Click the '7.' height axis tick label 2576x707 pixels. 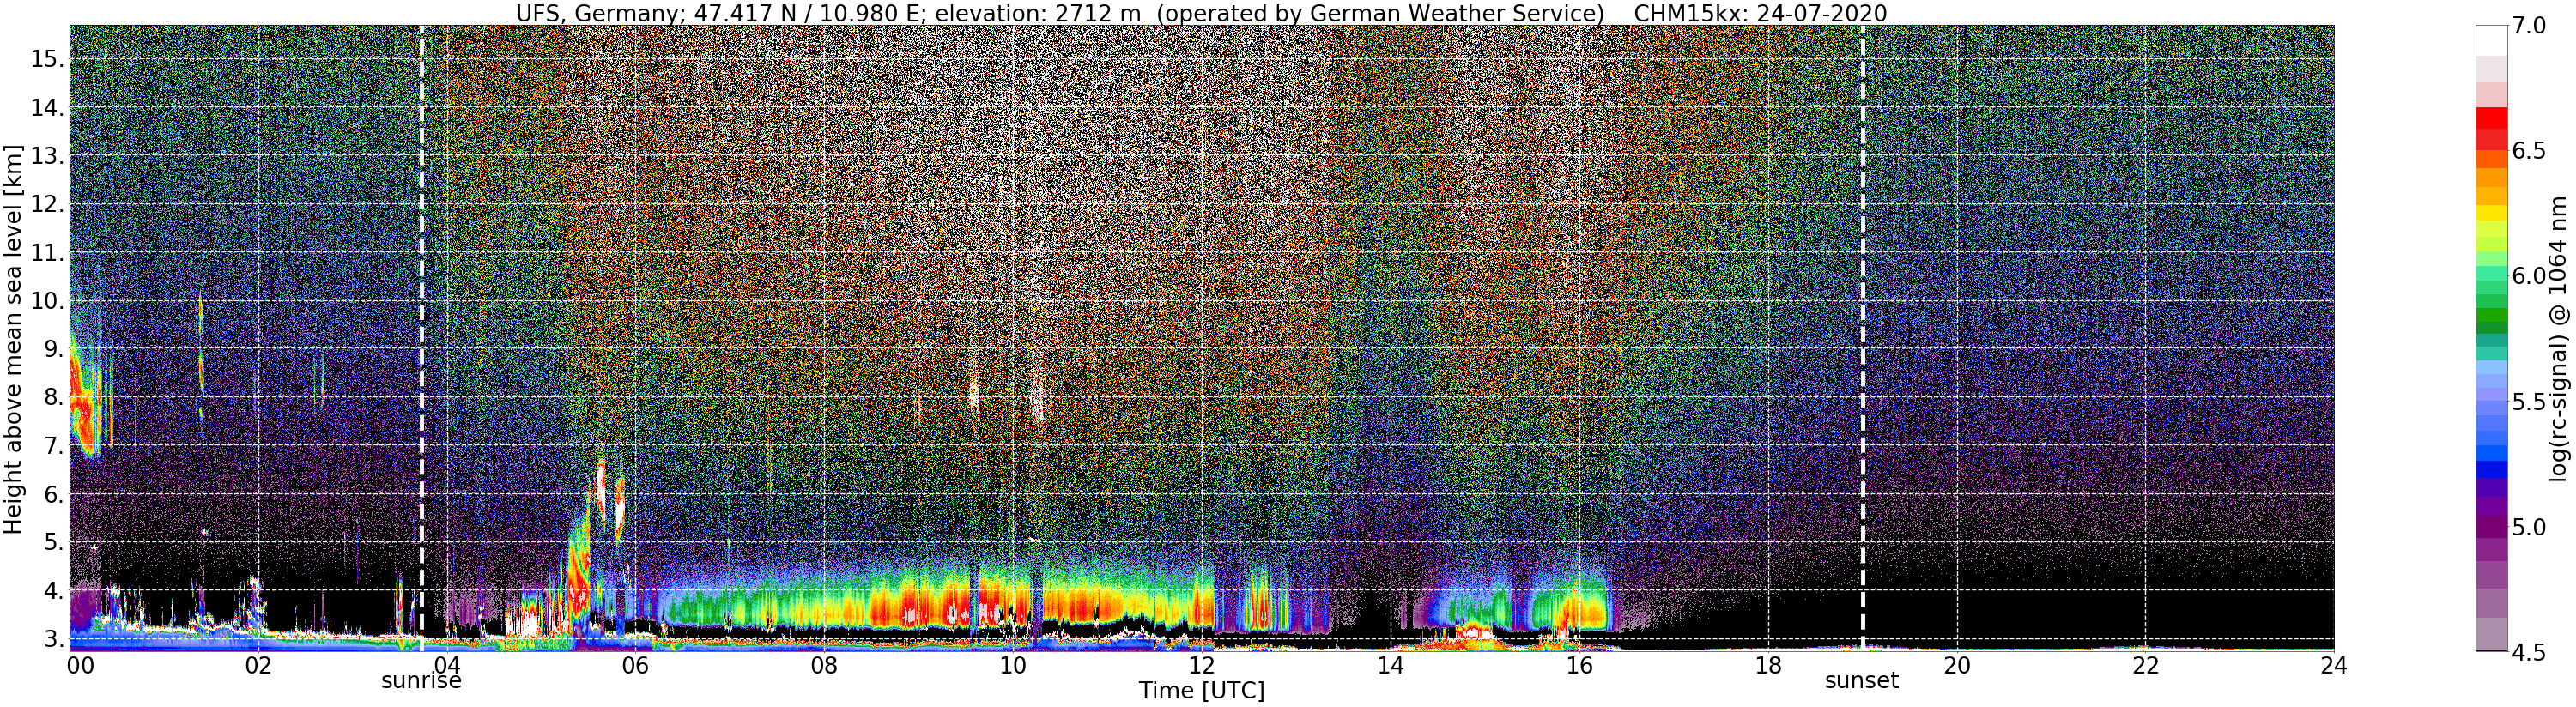(54, 446)
